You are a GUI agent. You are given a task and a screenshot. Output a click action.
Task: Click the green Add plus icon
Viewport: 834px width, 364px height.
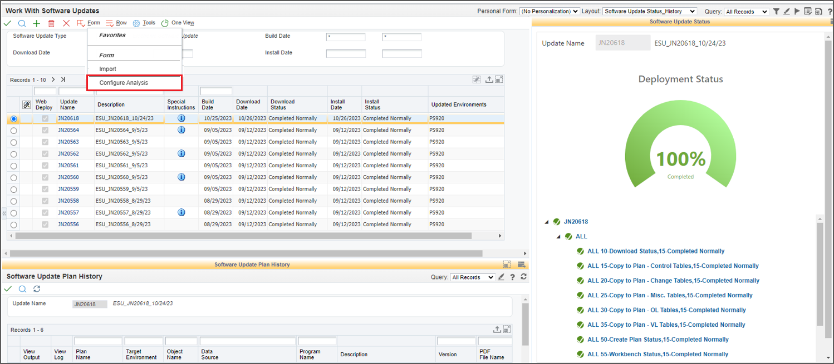point(36,23)
